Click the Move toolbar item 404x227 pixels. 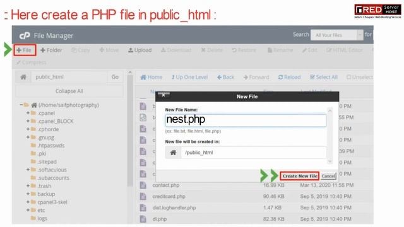[x=109, y=50]
